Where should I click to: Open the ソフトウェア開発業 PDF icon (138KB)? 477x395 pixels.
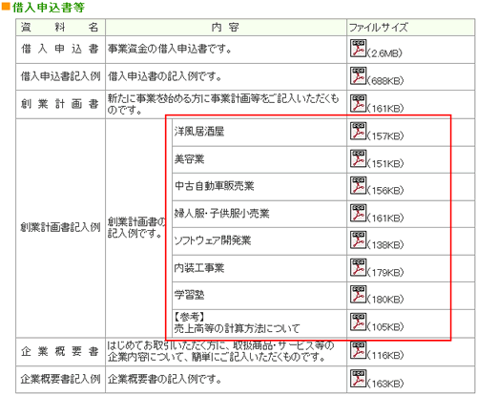coord(358,239)
